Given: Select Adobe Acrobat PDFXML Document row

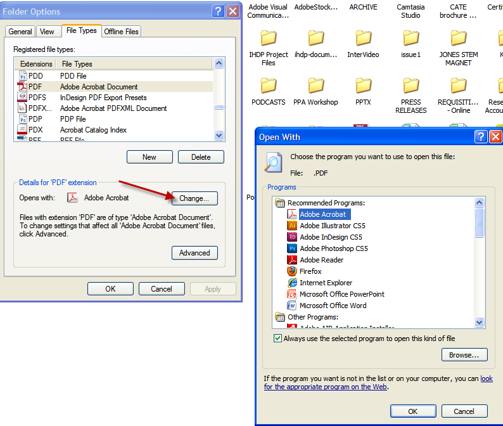Looking at the screenshot, I should tap(113, 108).
